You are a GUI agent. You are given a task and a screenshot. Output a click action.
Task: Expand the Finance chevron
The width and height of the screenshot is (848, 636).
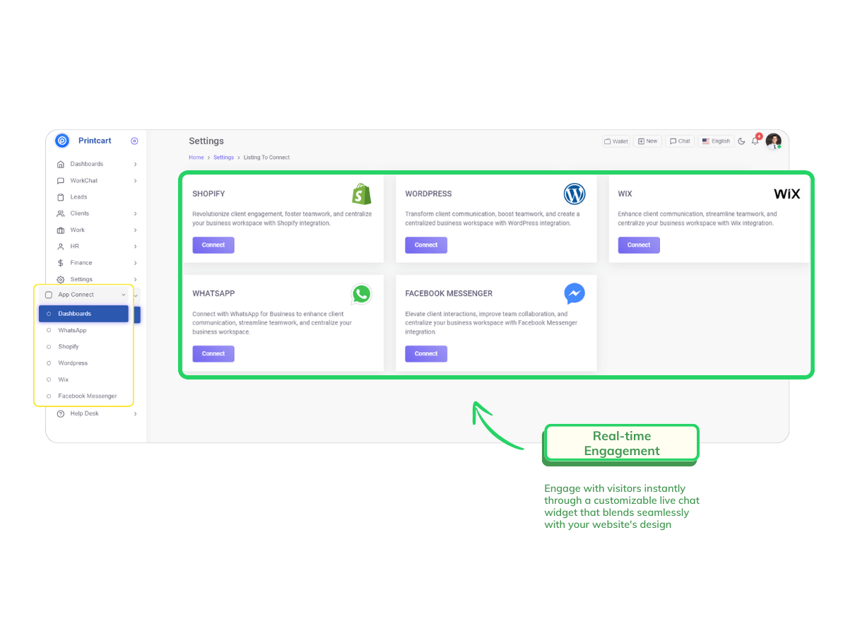[135, 263]
